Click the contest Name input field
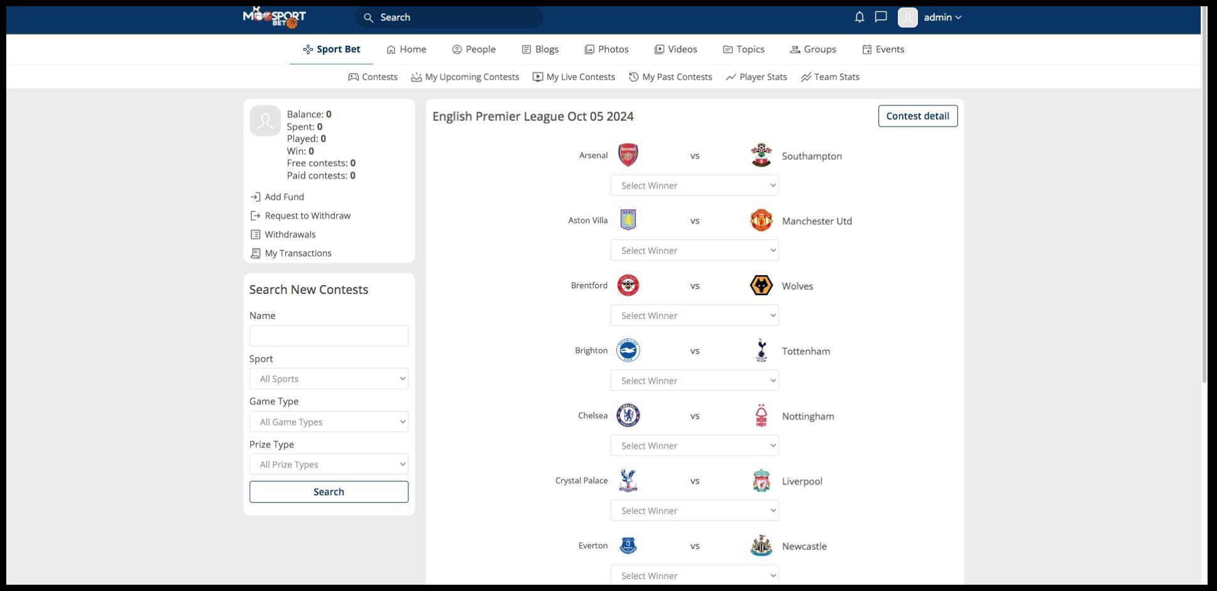The image size is (1217, 591). point(329,336)
